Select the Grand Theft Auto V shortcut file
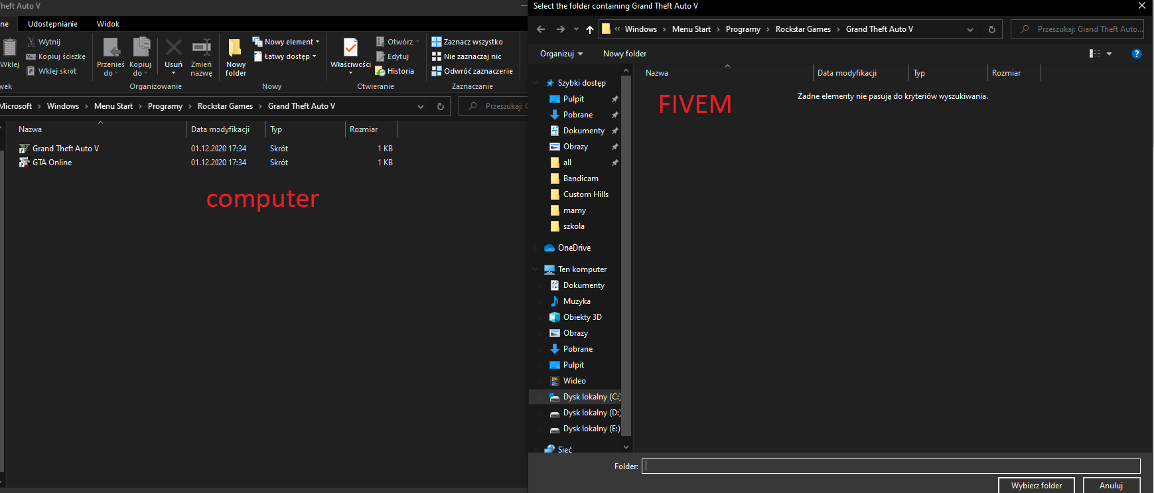Screen dimensions: 1154x493 tap(59, 149)
